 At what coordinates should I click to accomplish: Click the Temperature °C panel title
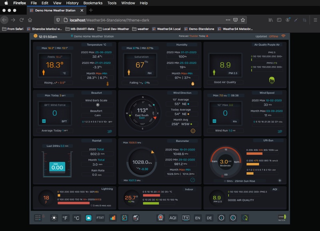(96, 45)
